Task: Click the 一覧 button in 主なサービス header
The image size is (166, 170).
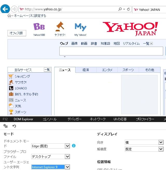Action: [x=47, y=70]
